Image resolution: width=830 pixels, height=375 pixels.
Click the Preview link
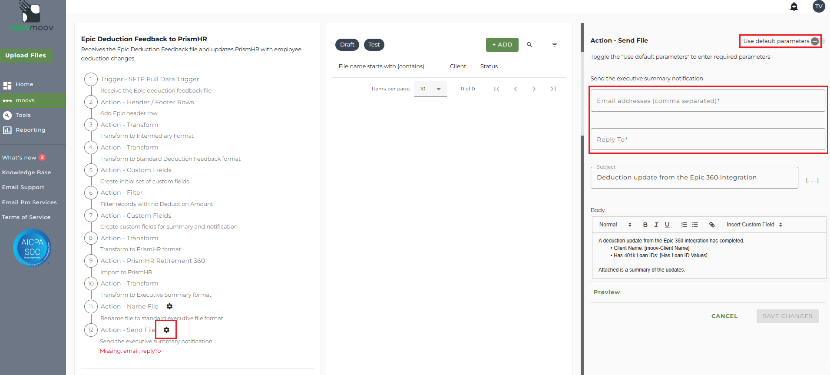click(607, 292)
